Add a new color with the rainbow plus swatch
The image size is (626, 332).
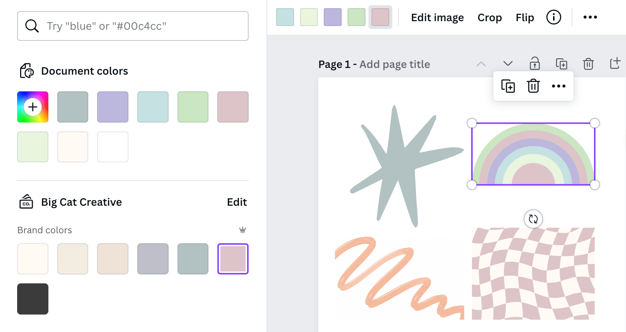33,107
